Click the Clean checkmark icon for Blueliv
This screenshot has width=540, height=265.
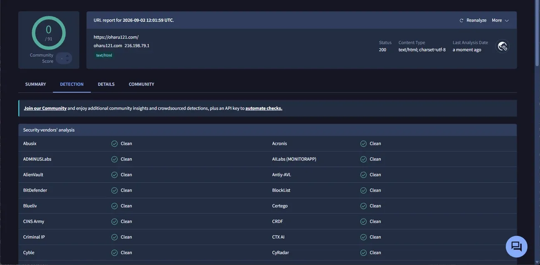tap(115, 206)
